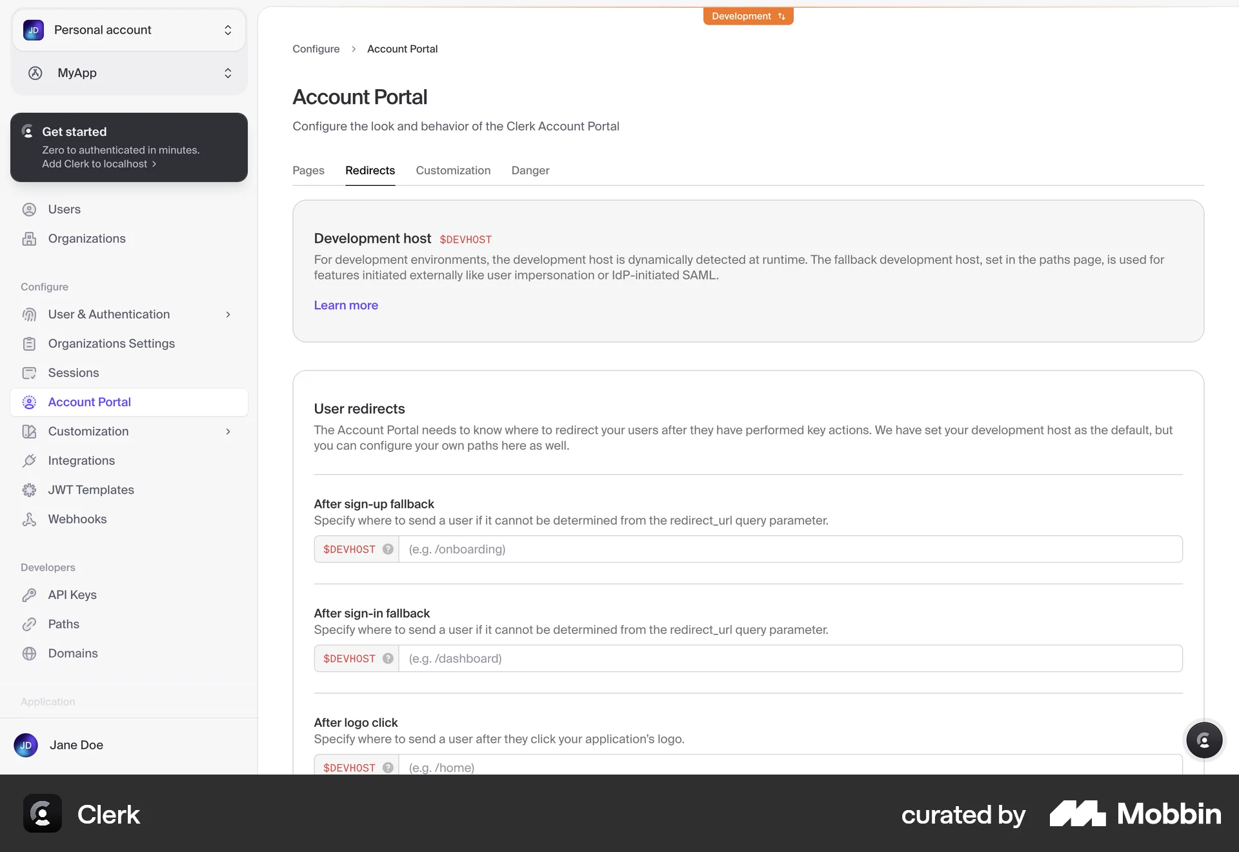Click the JWT Templates gear icon
Viewport: 1239px width, 852px height.
[29, 490]
